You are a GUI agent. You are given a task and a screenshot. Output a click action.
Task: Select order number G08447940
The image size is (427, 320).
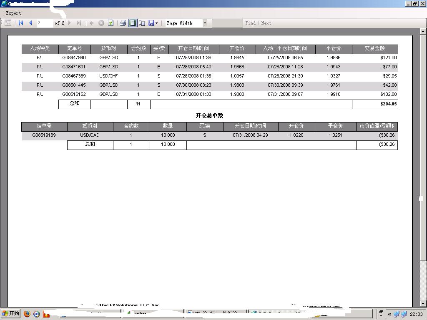[x=74, y=57]
